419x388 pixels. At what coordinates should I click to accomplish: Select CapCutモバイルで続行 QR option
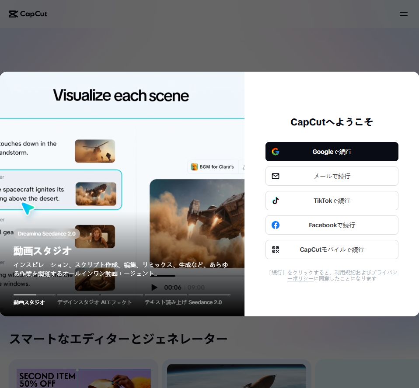[x=332, y=249]
